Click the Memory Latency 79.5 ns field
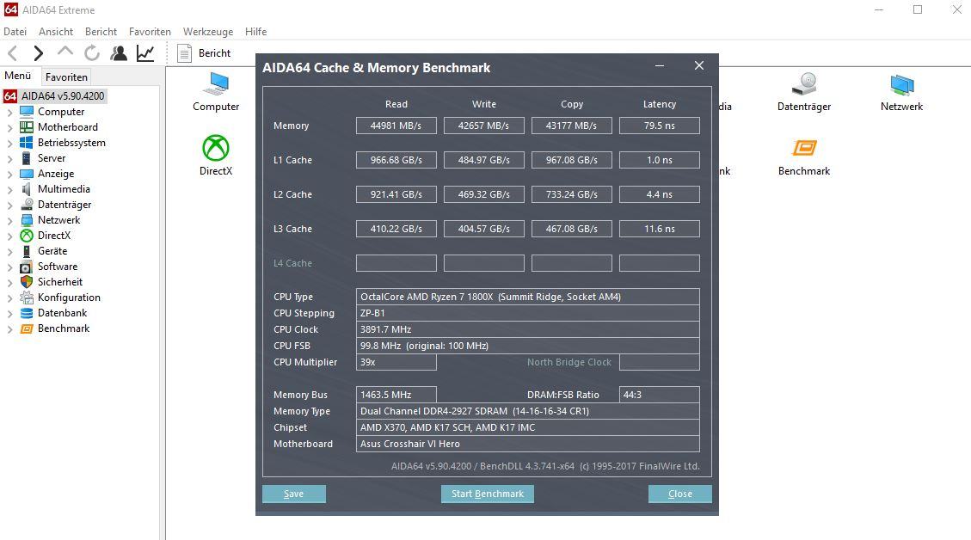 660,126
